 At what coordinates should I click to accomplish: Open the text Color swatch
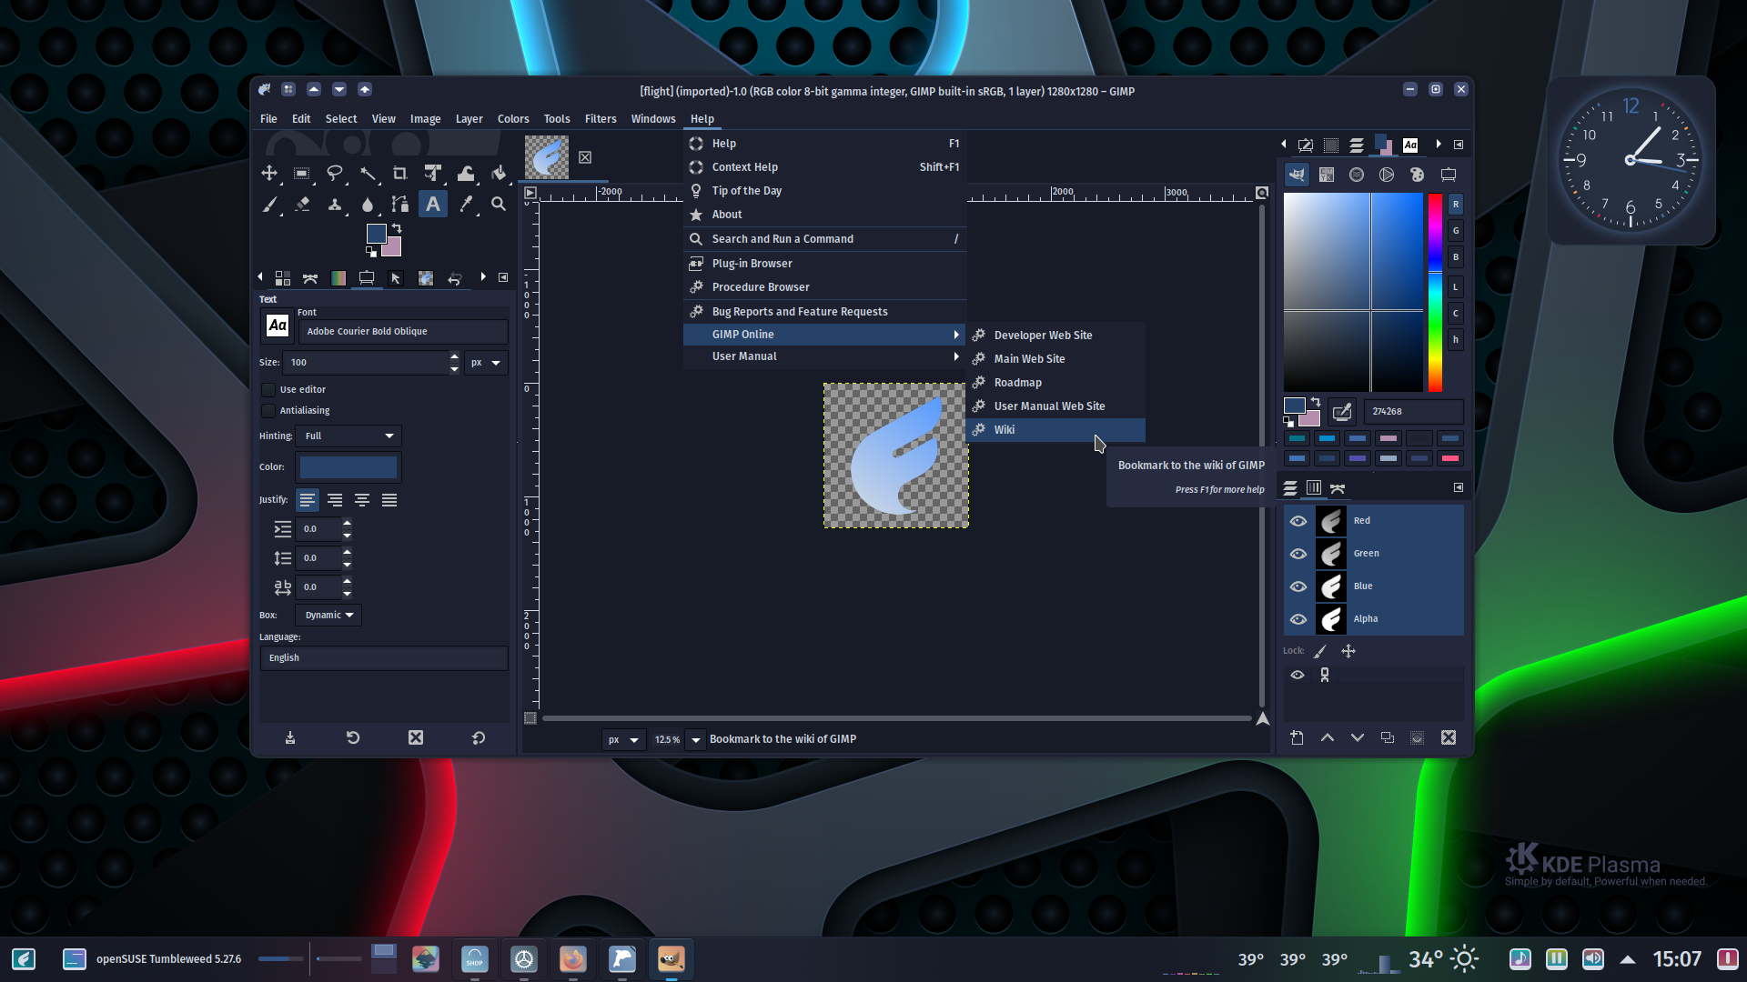click(x=348, y=467)
